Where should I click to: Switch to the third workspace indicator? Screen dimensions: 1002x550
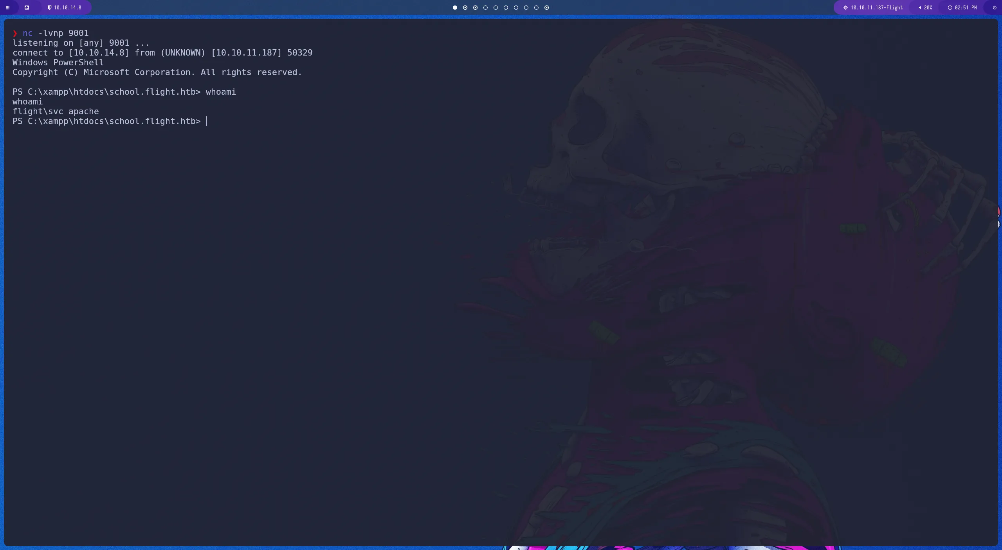coord(475,7)
